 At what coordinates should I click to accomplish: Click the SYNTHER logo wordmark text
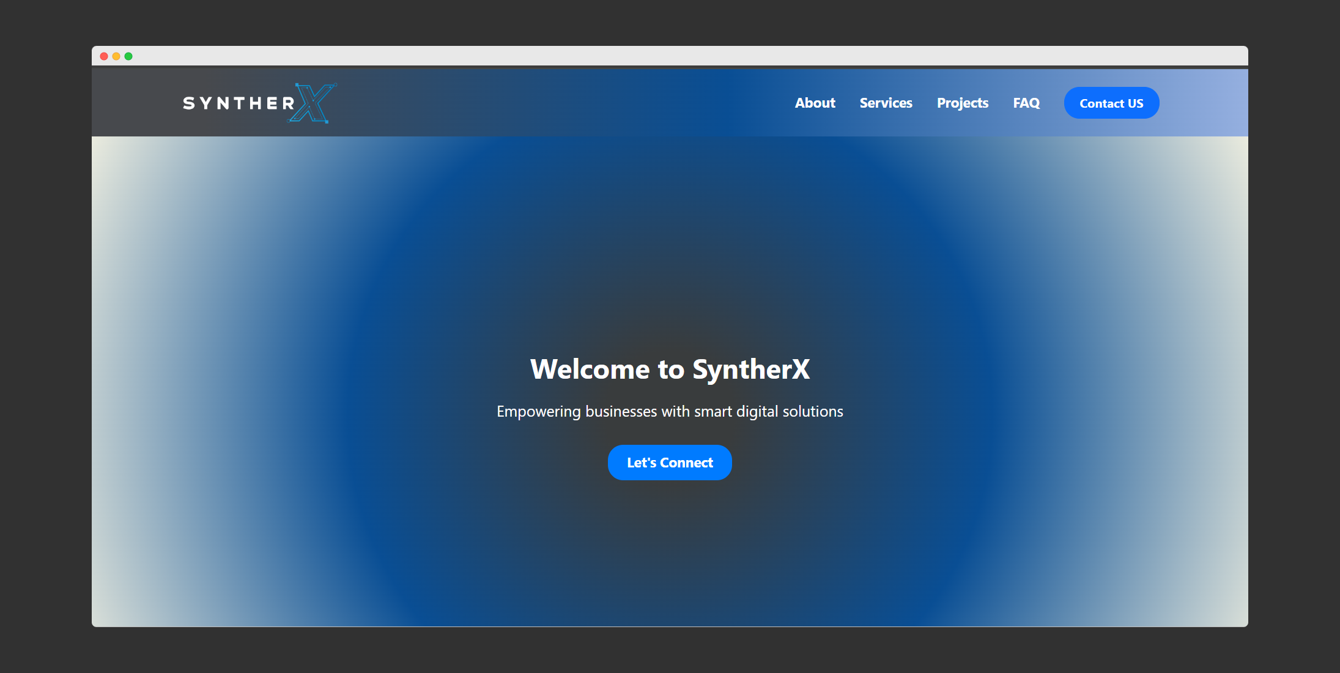pos(239,103)
